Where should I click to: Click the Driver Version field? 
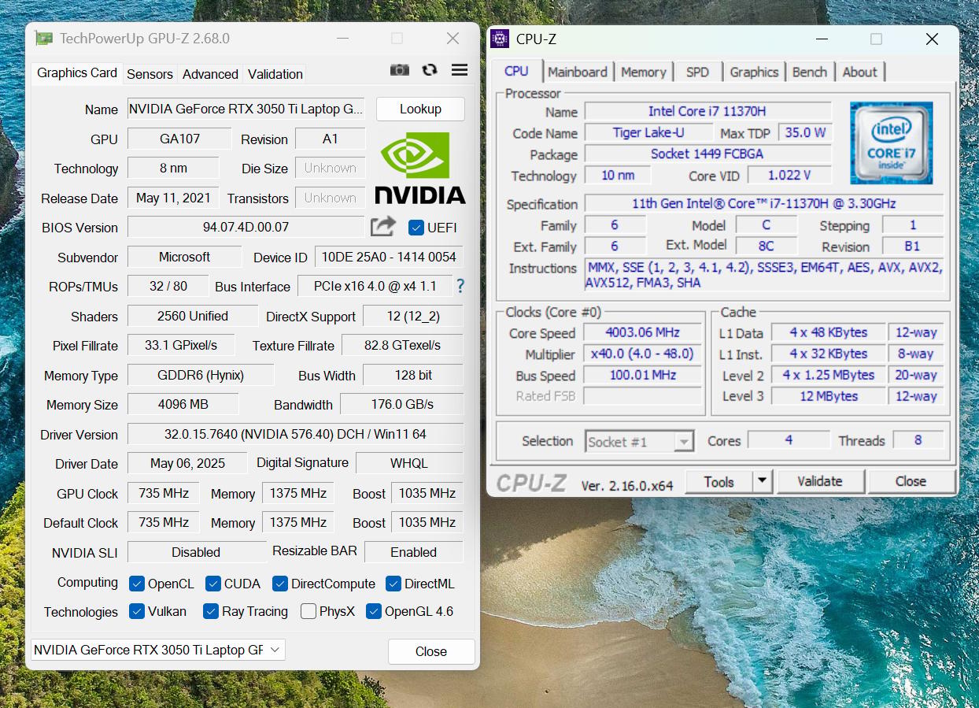point(295,434)
